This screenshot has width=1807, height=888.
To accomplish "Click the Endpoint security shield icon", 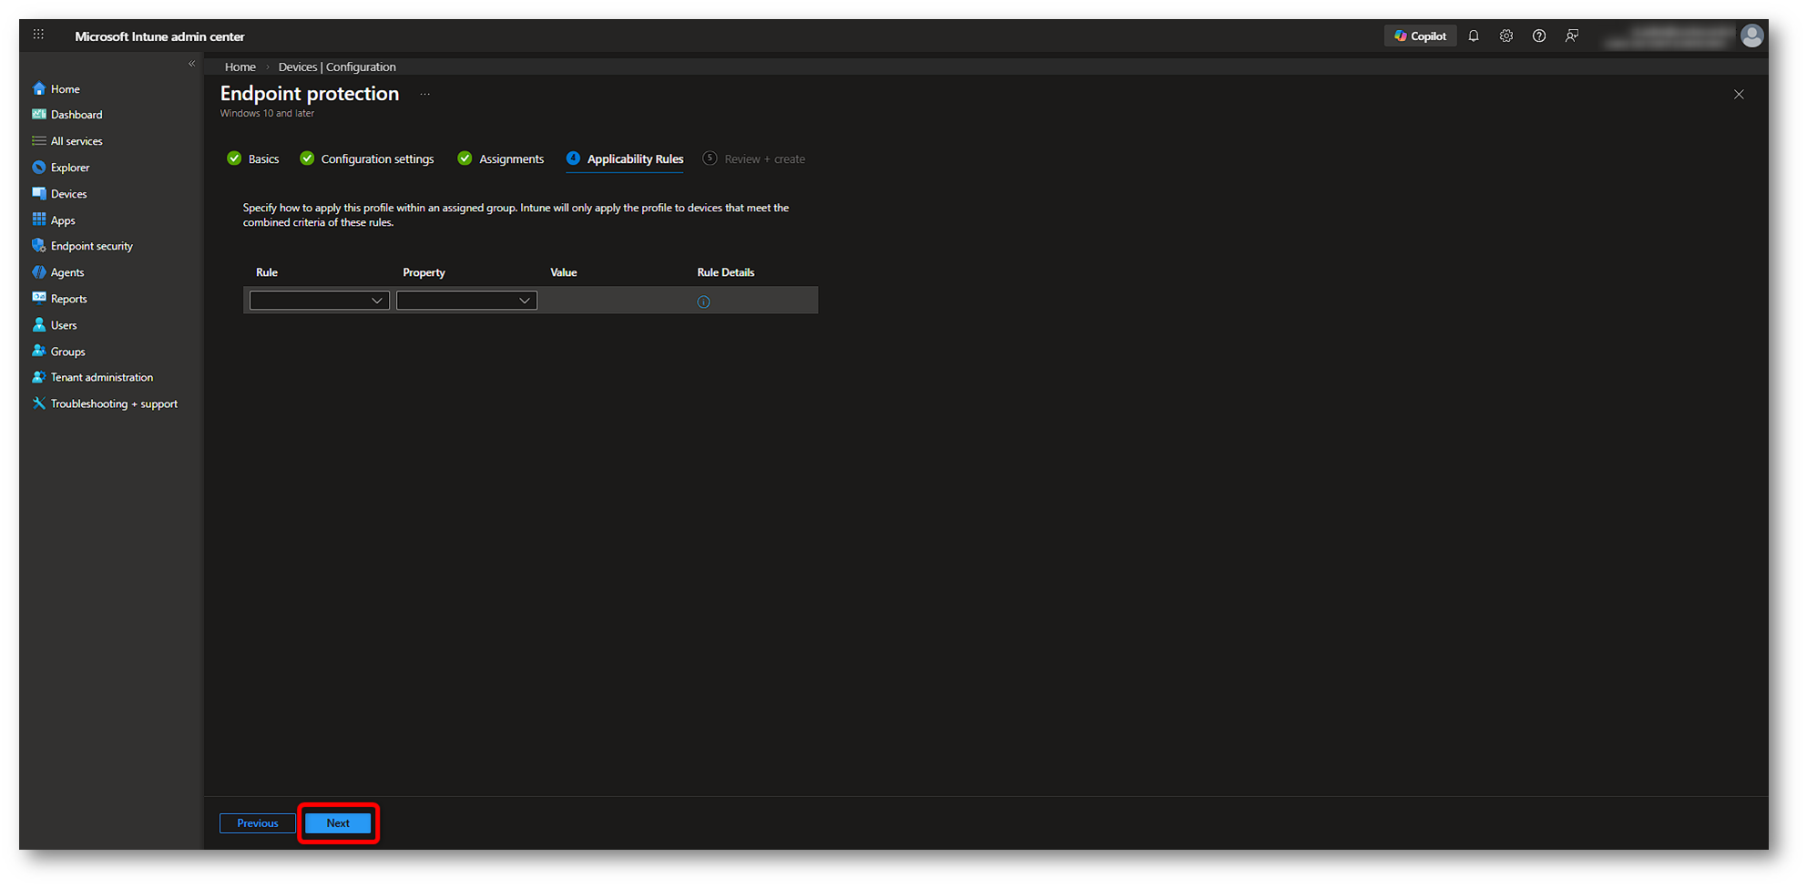I will [x=39, y=246].
